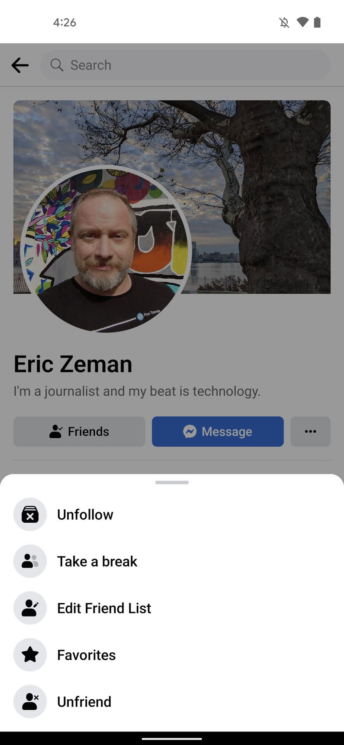The image size is (344, 745).
Task: Open Eric Zeman's round profile picture
Action: pos(106,249)
